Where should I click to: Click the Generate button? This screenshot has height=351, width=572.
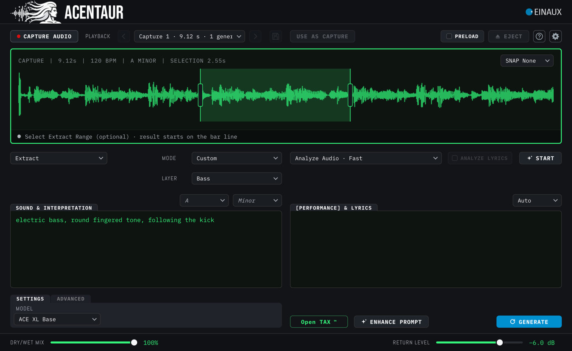tap(529, 322)
